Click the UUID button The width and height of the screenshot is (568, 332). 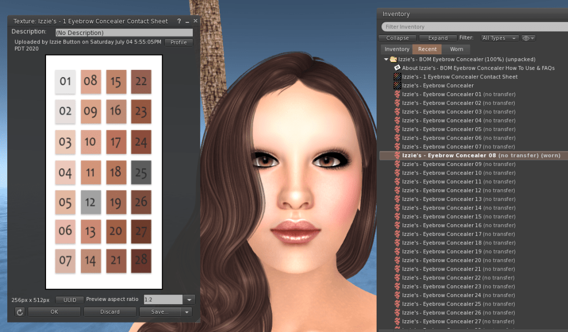pyautogui.click(x=69, y=299)
